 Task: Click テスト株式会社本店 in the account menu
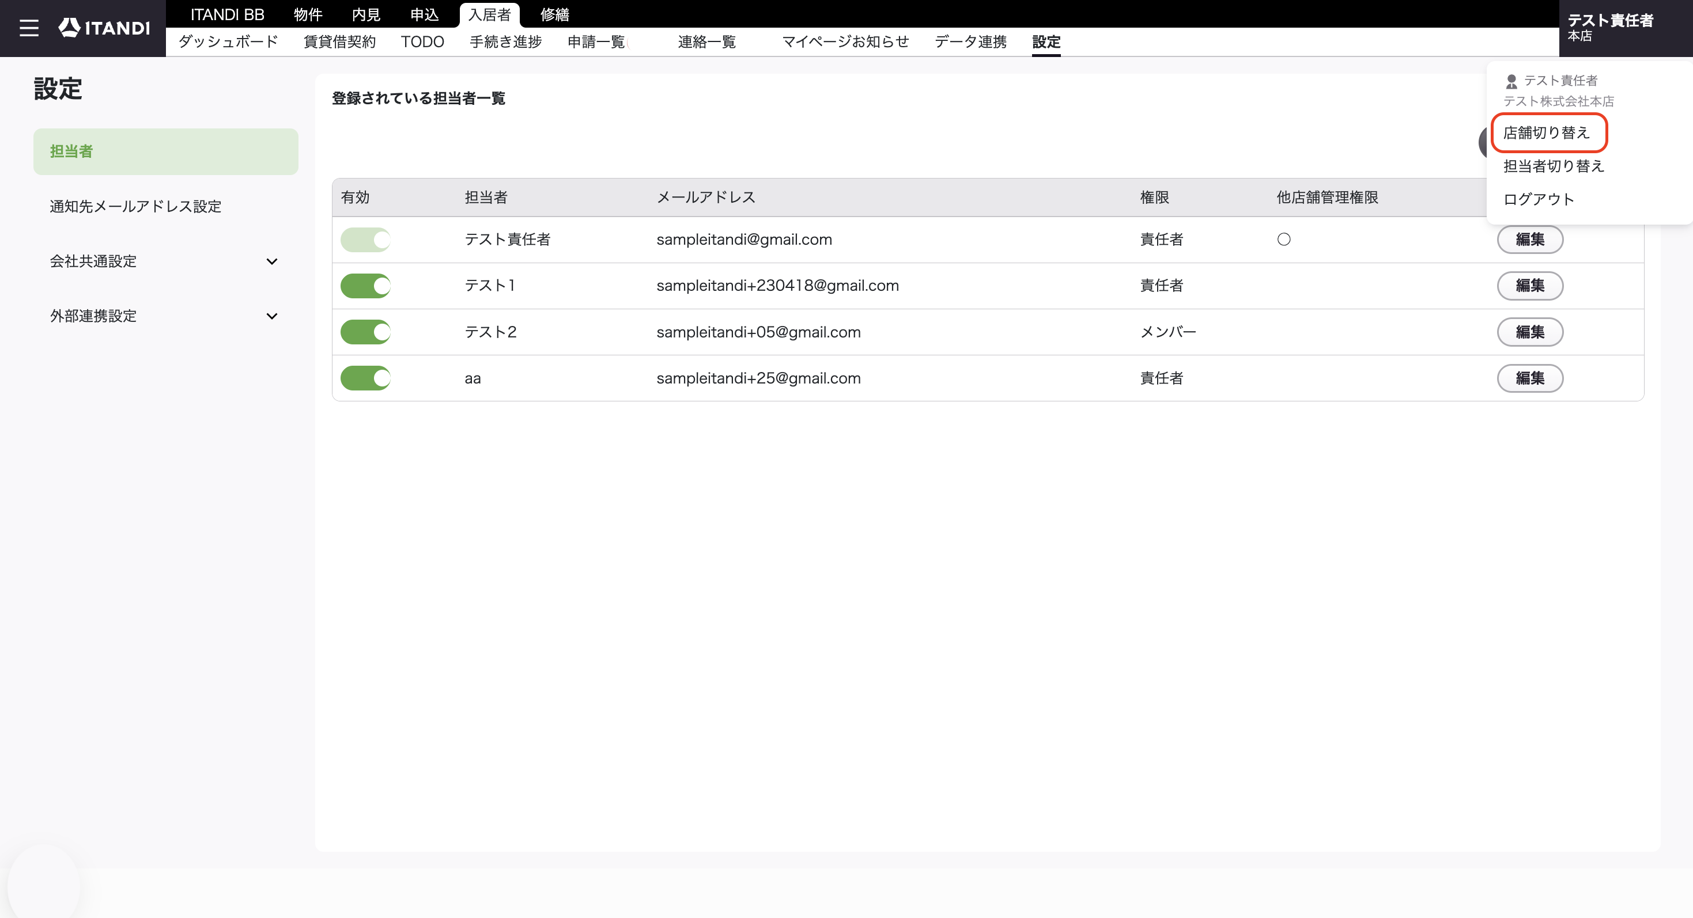[x=1558, y=102]
